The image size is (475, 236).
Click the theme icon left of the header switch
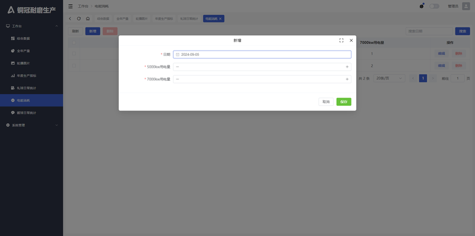coord(422,6)
